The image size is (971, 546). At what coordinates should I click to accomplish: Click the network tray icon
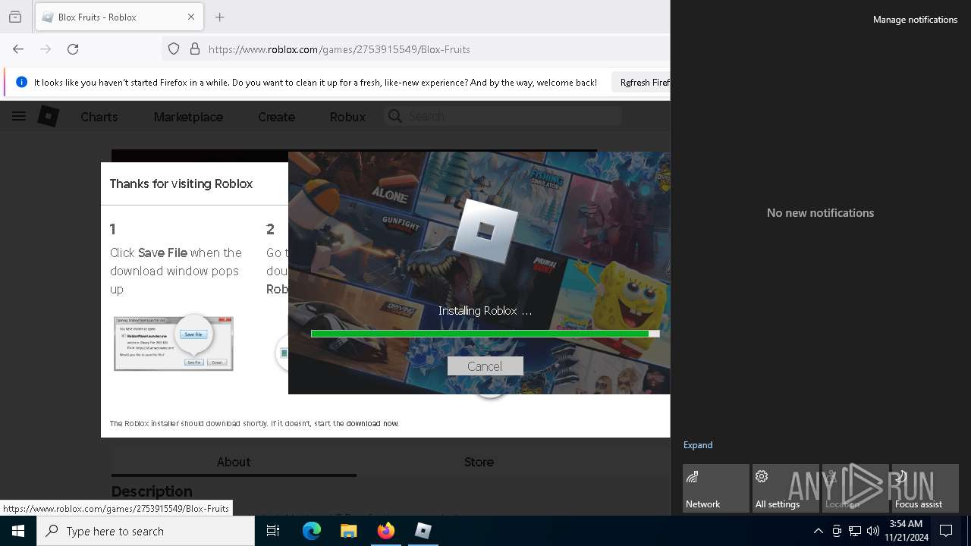click(855, 531)
